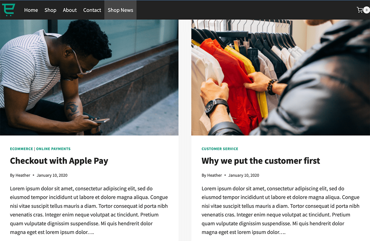Click the green shopping cart site logo
370x241 pixels.
(8, 10)
